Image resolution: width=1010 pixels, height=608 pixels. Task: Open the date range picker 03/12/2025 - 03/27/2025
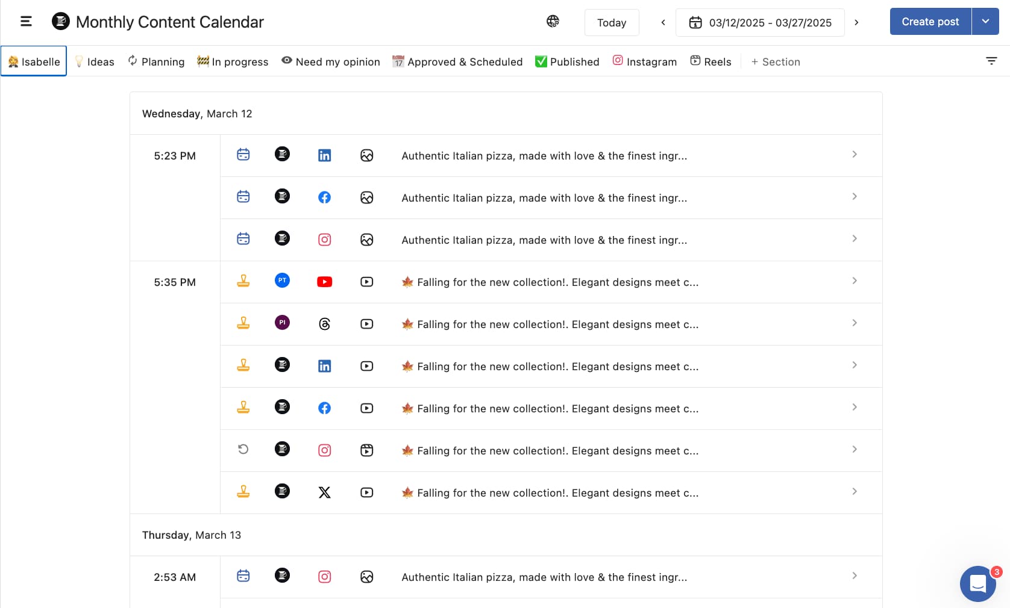point(760,23)
